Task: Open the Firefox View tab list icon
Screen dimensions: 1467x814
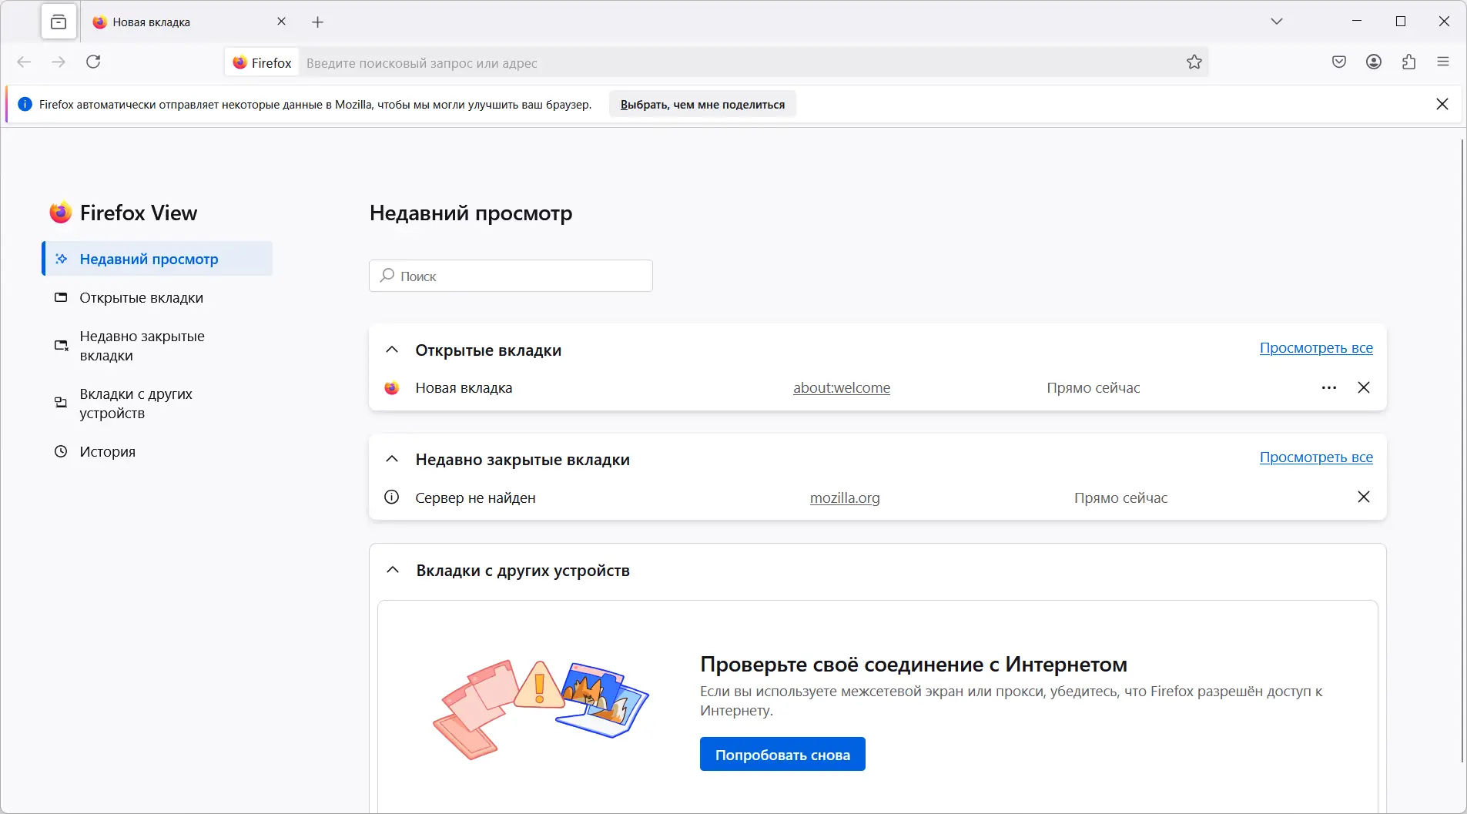Action: pos(59,22)
